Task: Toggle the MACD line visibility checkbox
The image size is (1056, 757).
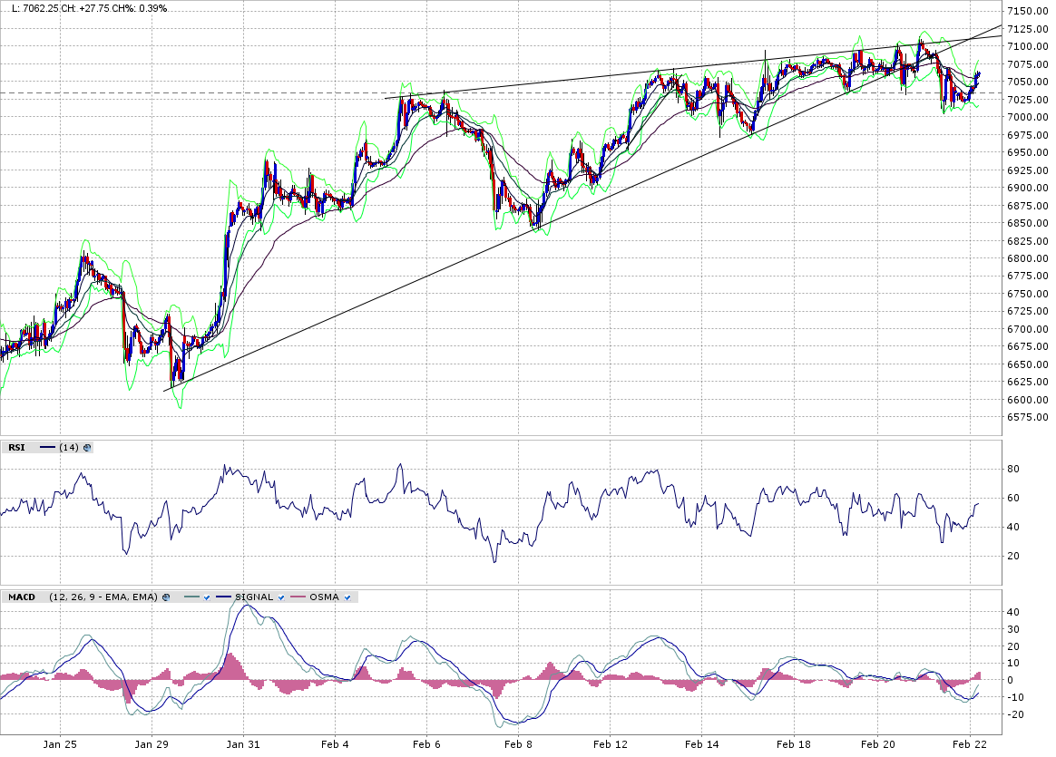Action: (207, 597)
